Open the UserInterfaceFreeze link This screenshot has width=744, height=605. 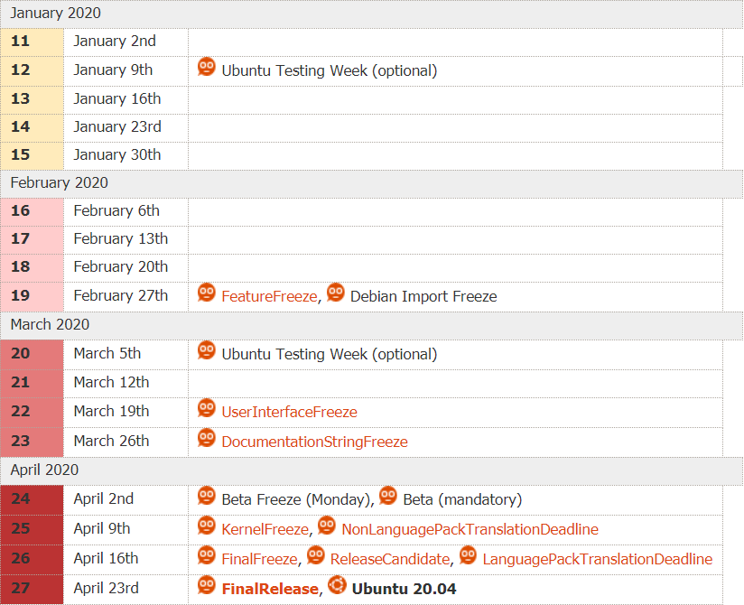tap(289, 411)
